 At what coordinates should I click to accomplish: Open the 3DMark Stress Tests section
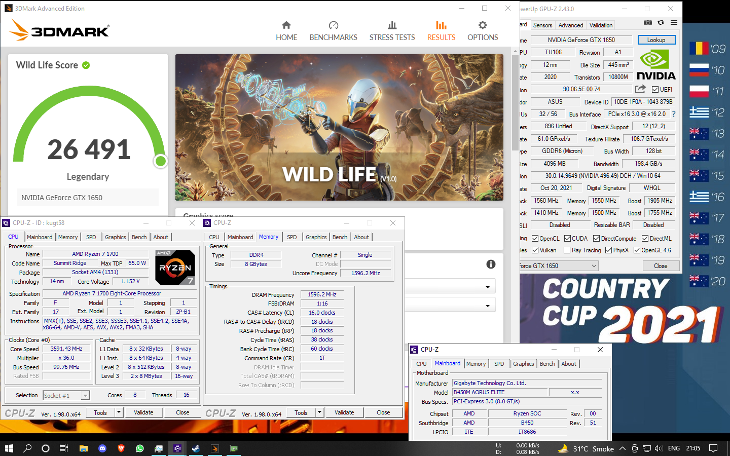point(392,31)
